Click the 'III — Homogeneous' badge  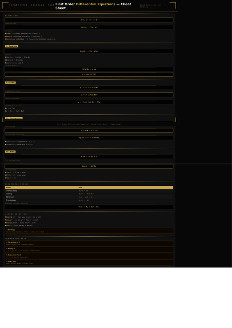(14, 118)
